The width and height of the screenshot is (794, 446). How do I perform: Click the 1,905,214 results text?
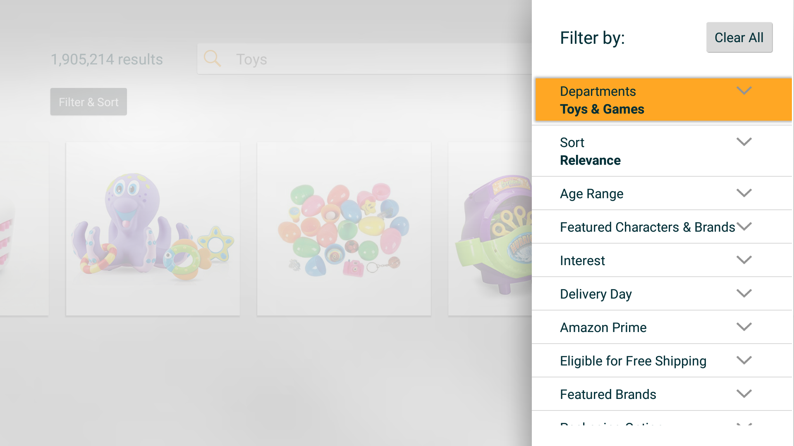107,59
